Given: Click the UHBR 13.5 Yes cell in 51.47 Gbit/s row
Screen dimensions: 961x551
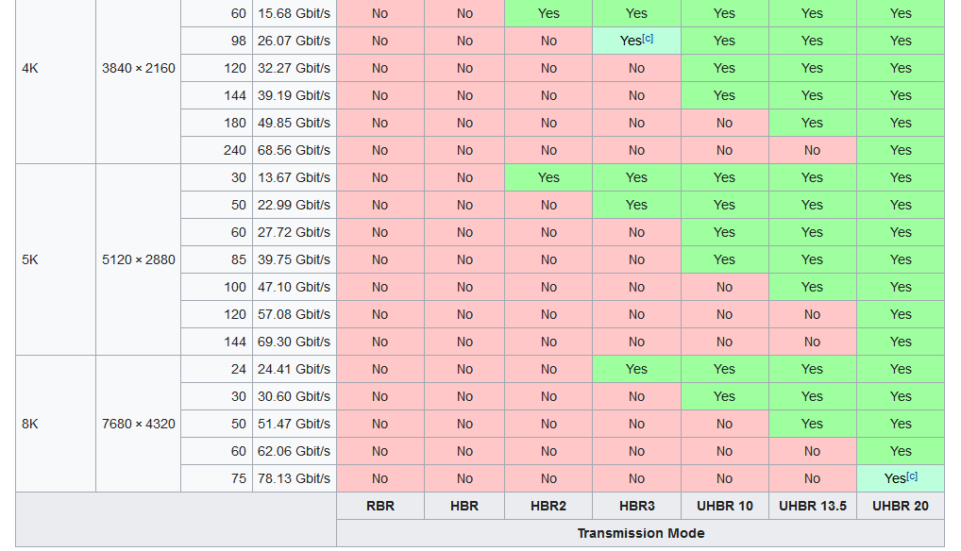Looking at the screenshot, I should click(x=813, y=424).
